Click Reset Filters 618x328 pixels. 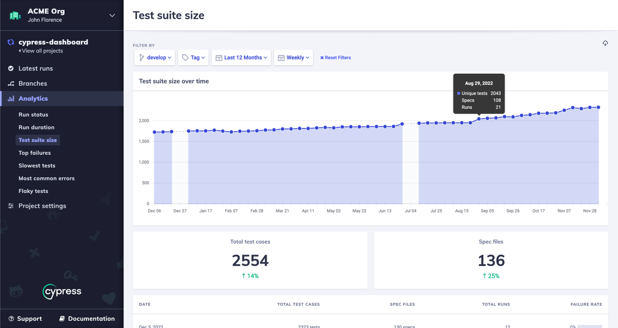pyautogui.click(x=335, y=58)
